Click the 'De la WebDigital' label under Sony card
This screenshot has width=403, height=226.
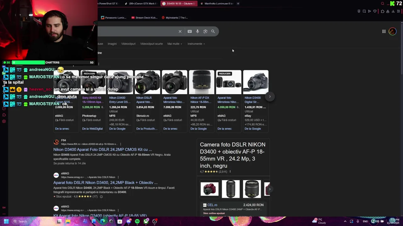click(x=92, y=129)
